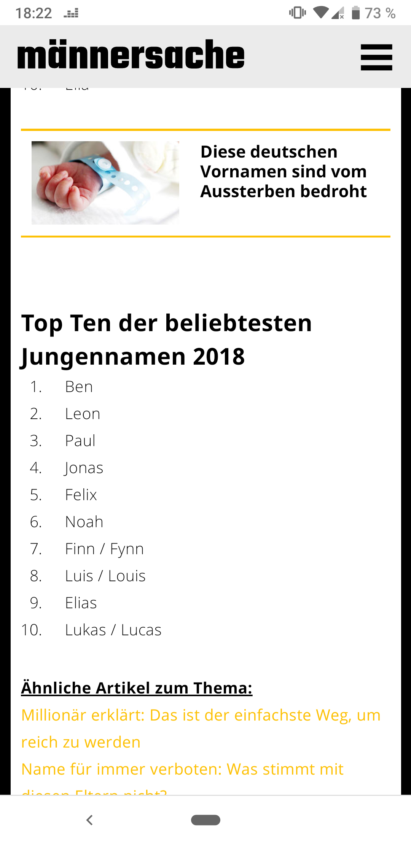Tap the Wi-Fi status icon
411x845 pixels.
[320, 13]
